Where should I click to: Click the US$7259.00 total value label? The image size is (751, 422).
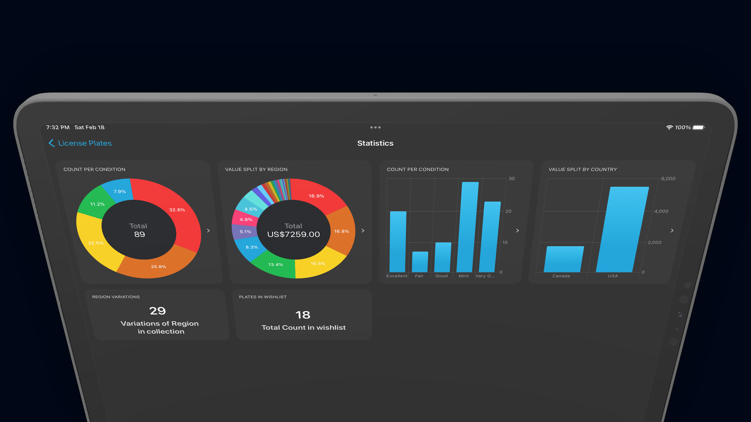[x=293, y=234]
